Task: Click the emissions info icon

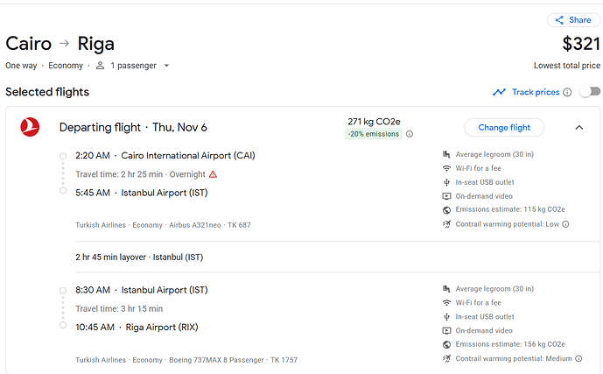Action: point(410,134)
